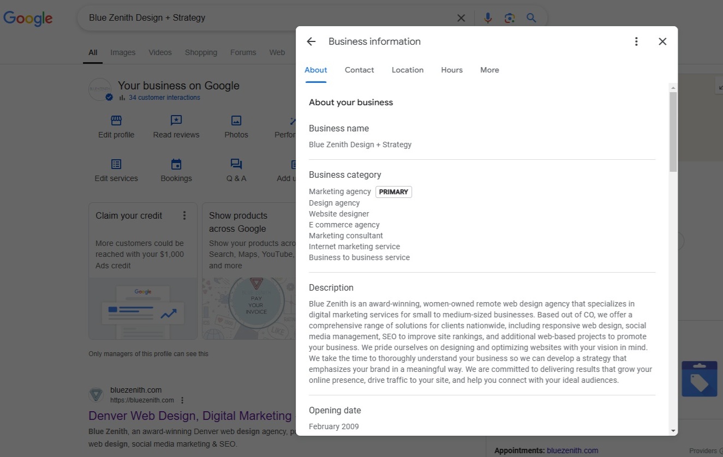Screen dimensions: 723x457
Task: Click the Website designer category
Action: click(x=339, y=214)
